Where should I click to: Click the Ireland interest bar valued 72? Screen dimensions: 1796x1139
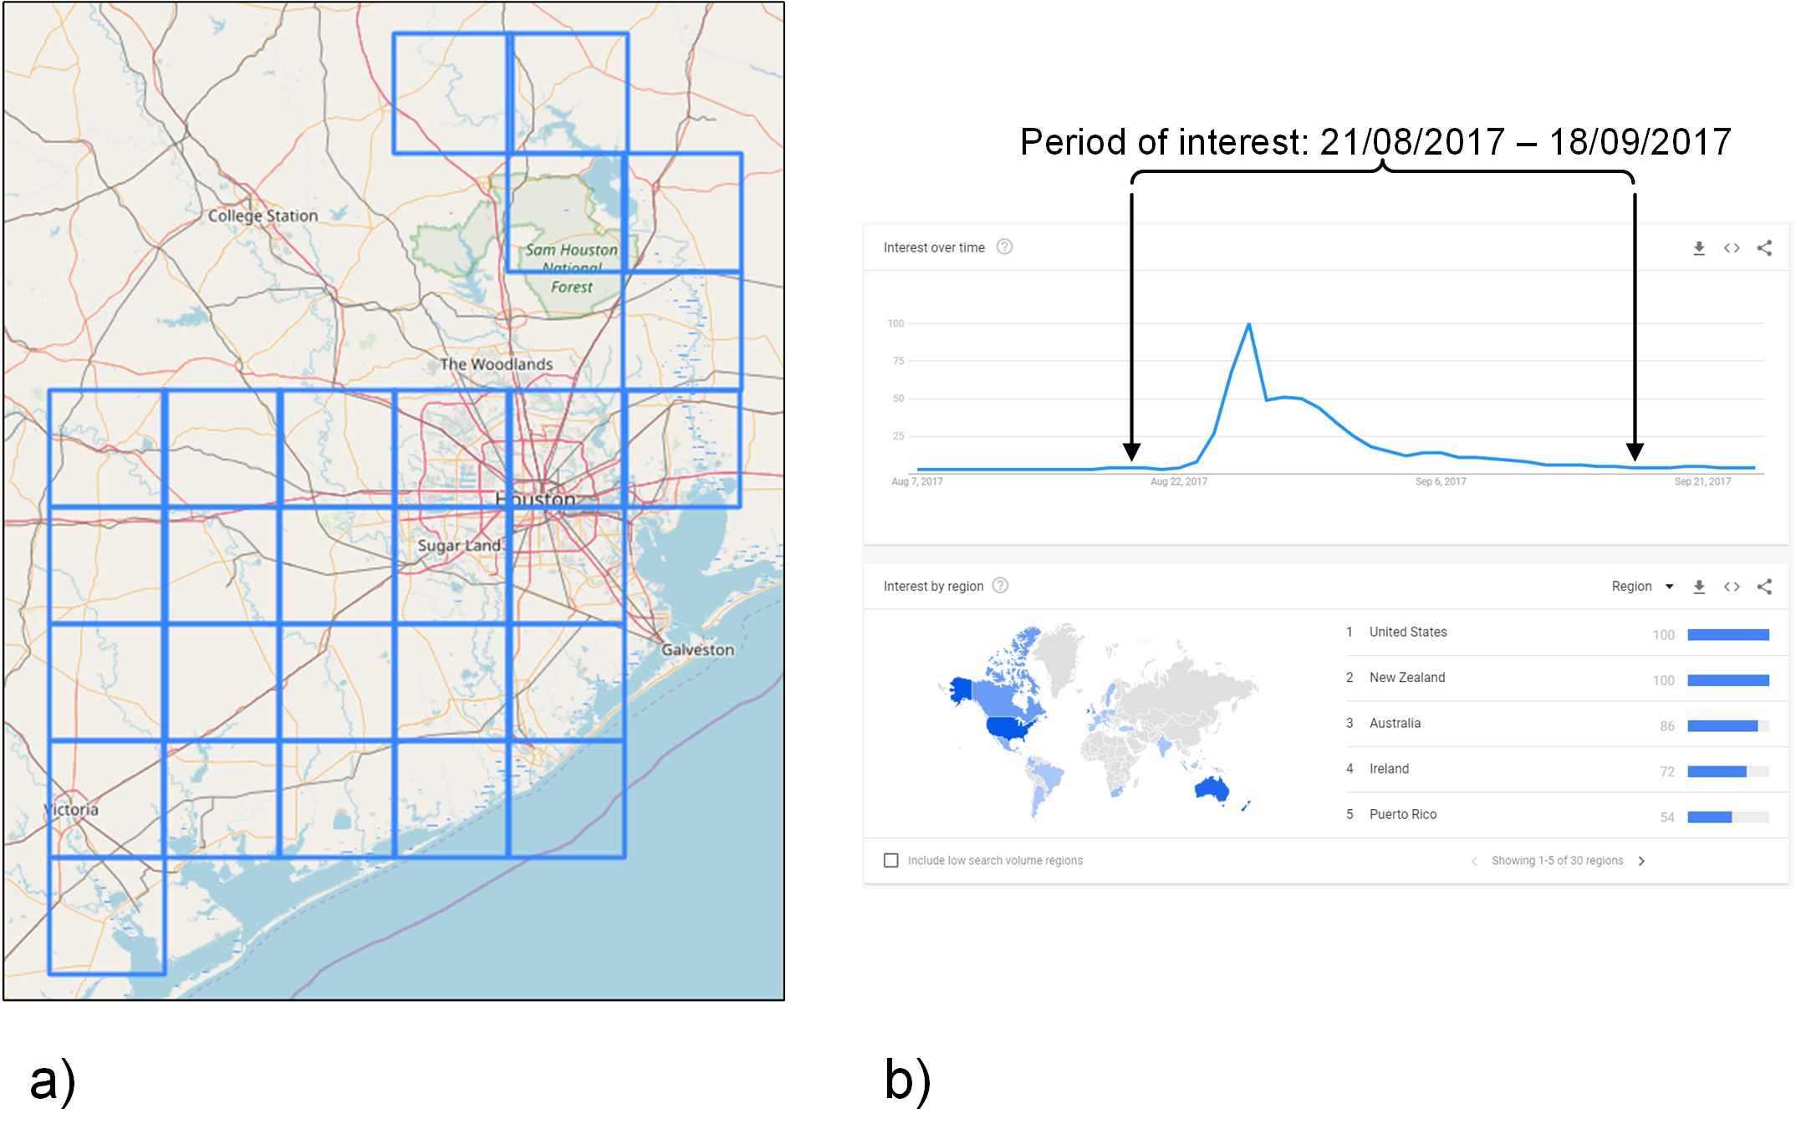coord(1717,771)
